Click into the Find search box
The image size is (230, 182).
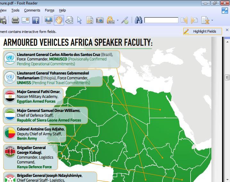click(161, 20)
